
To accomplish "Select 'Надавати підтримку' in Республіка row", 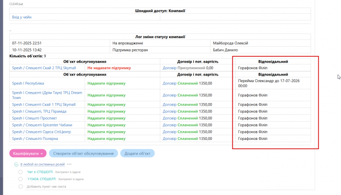I will pyautogui.click(x=107, y=84).
